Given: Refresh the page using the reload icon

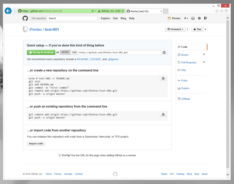Looking at the screenshot, I should click(123, 11).
